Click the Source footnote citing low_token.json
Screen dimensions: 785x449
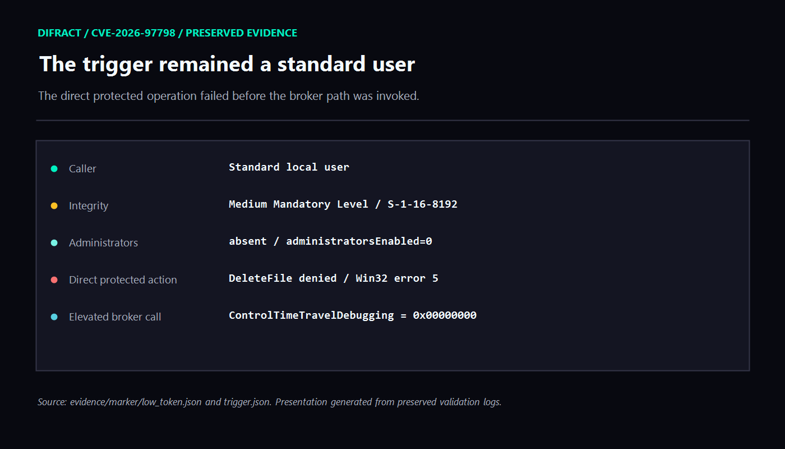point(270,402)
